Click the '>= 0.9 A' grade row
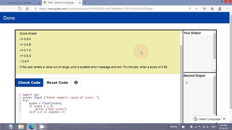232x130 pixels. click(25, 39)
